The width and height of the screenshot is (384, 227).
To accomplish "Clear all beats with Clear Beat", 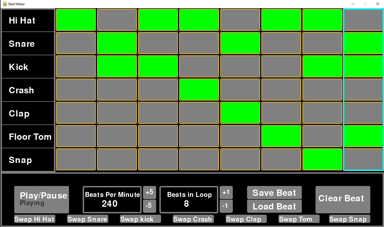I will coord(343,200).
